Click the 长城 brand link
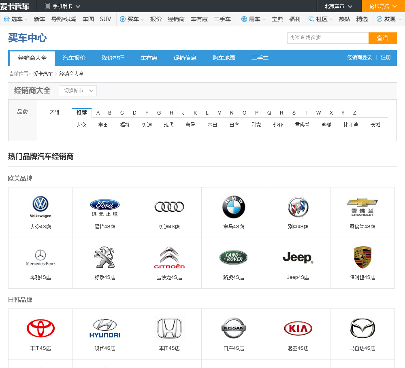The height and width of the screenshot is (368, 405). (375, 125)
